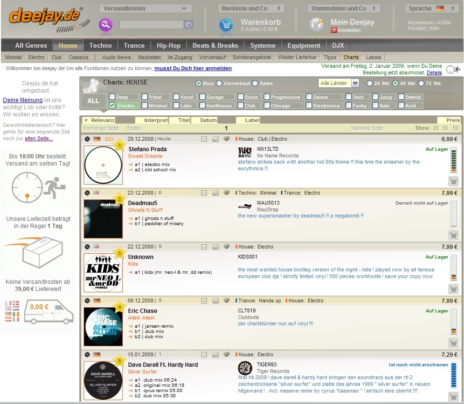Click the Mein Deejay profile icon
Screen dimensions: 464x404
tap(316, 25)
